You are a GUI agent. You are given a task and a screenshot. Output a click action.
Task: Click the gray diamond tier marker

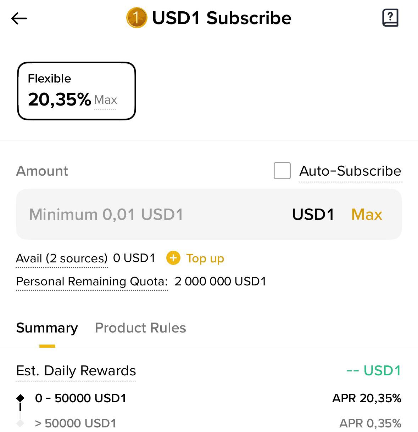click(21, 423)
